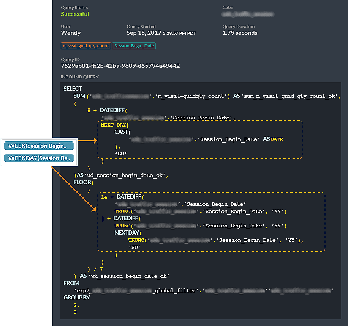
Task: Click the Successful query status label
Action: point(75,14)
